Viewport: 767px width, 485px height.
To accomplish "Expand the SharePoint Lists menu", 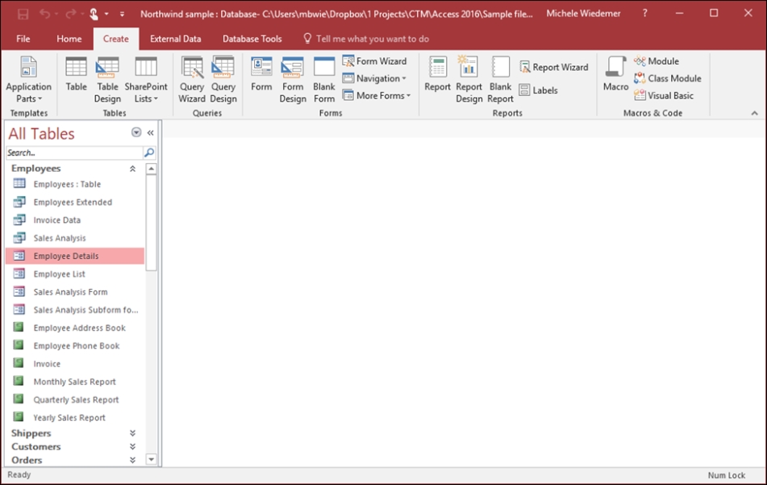I will [146, 79].
